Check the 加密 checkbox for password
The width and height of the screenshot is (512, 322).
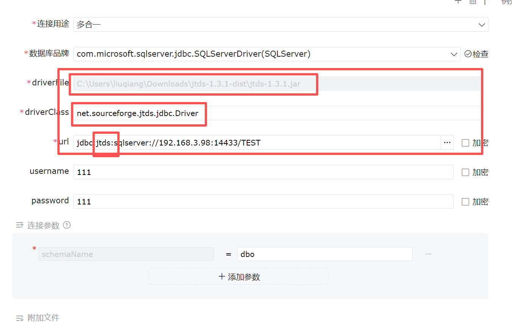tap(465, 202)
